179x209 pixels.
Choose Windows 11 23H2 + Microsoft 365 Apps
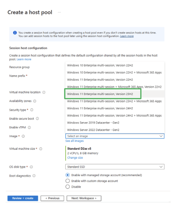click(x=115, y=101)
